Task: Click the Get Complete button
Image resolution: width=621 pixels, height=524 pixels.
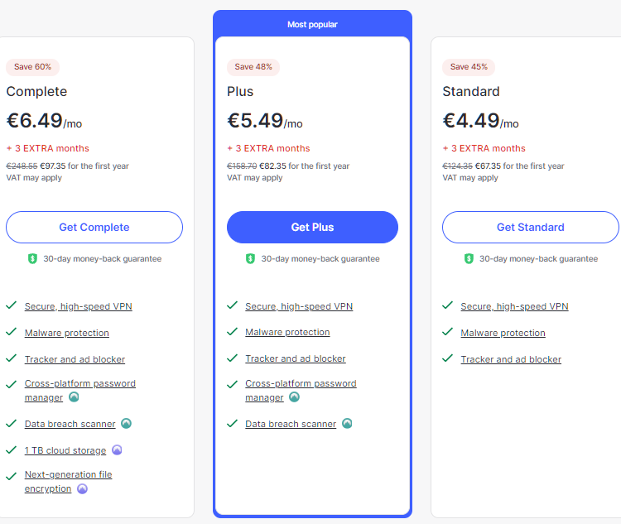Action: (x=94, y=227)
